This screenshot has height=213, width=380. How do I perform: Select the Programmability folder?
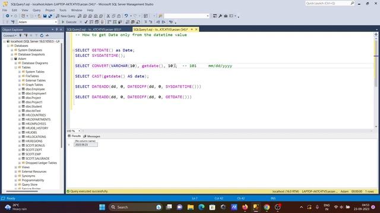(x=33, y=180)
